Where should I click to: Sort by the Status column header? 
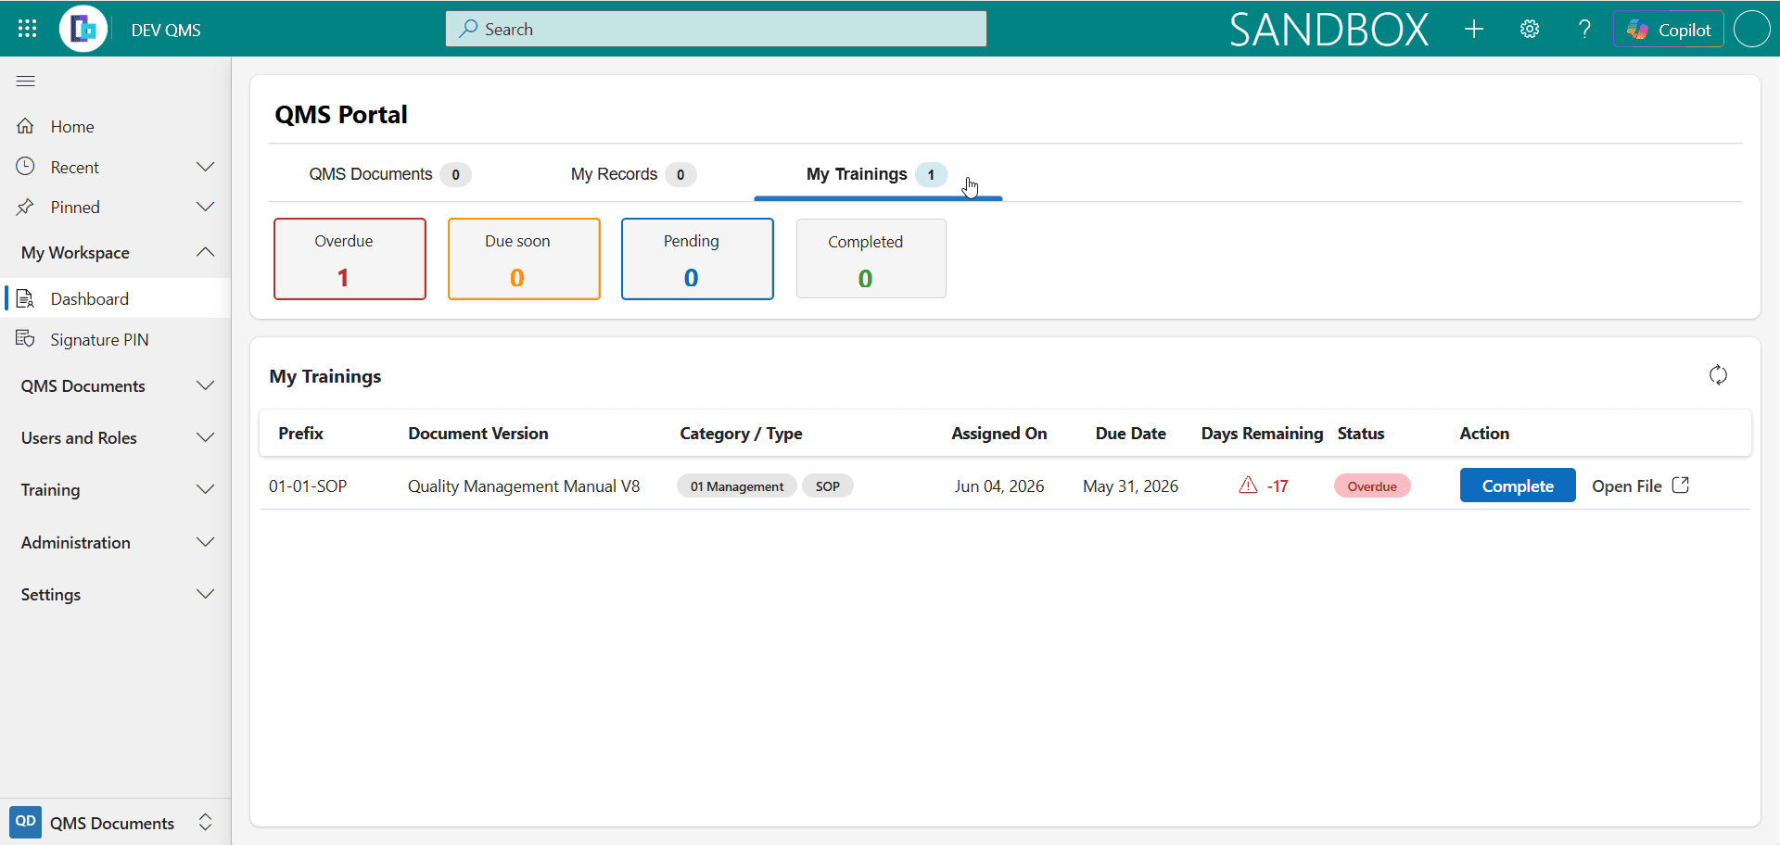click(1361, 434)
